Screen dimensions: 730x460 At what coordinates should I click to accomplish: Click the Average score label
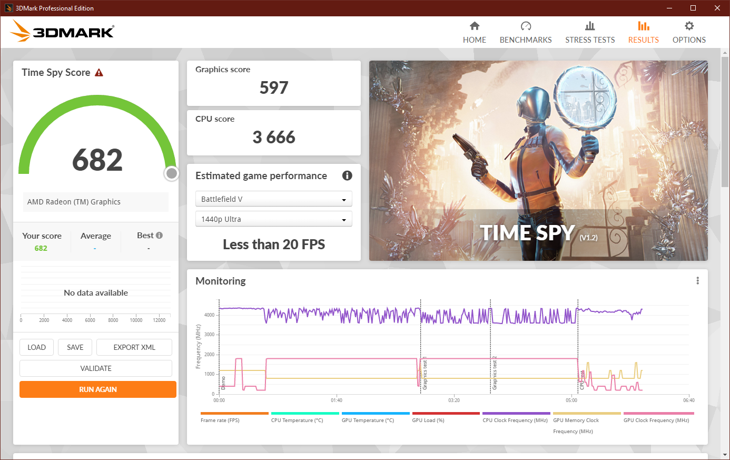tap(96, 236)
